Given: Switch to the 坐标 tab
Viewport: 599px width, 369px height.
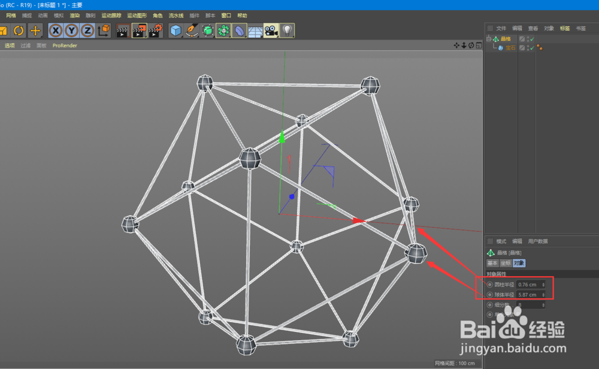Looking at the screenshot, I should 506,263.
